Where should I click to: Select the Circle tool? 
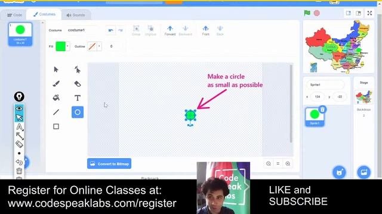(78, 112)
